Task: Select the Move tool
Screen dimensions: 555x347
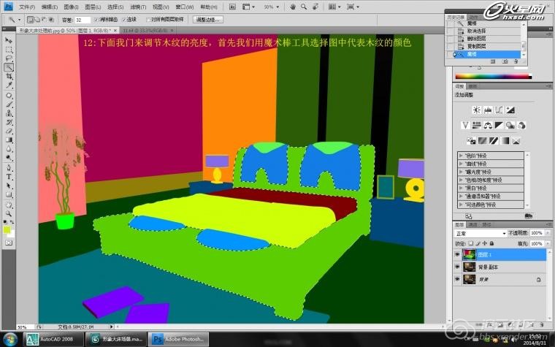Action: 9,40
